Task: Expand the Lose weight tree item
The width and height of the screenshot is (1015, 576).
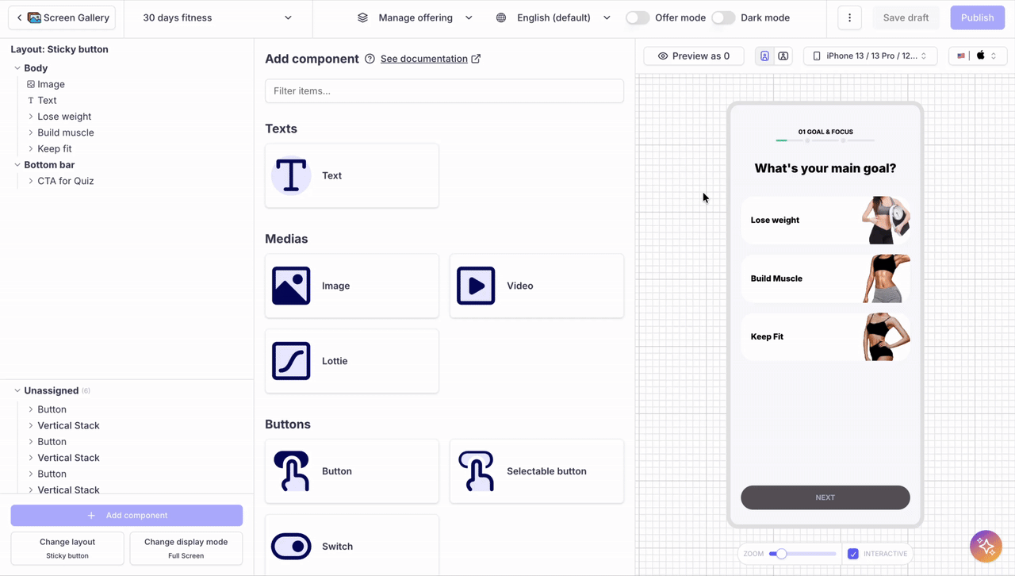Action: coord(31,117)
